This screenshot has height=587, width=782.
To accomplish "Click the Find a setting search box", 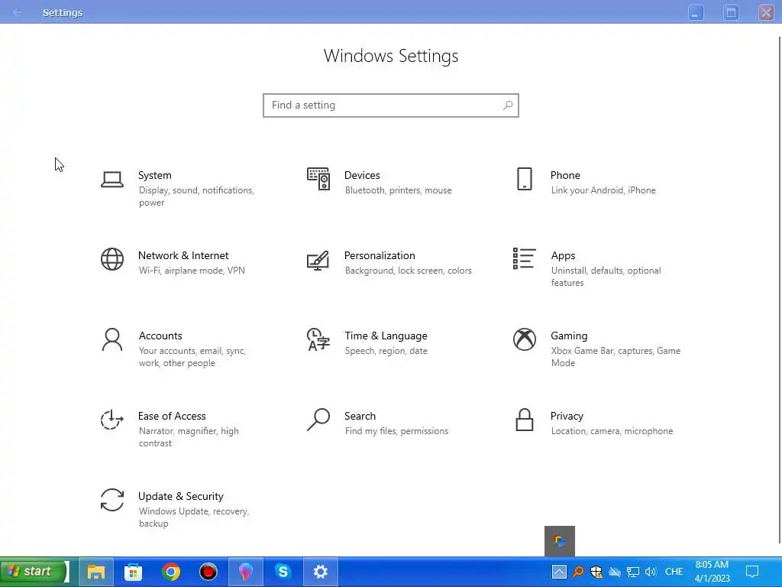I will [x=391, y=105].
